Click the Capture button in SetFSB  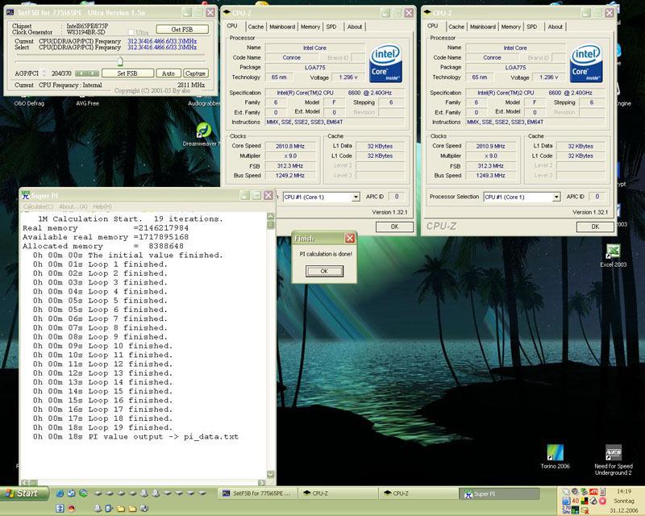[195, 73]
